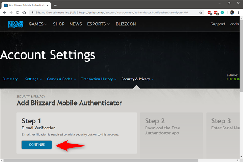The image size is (243, 162).
Task: Expand the ESPORTS menu
Action: pyautogui.click(x=98, y=24)
